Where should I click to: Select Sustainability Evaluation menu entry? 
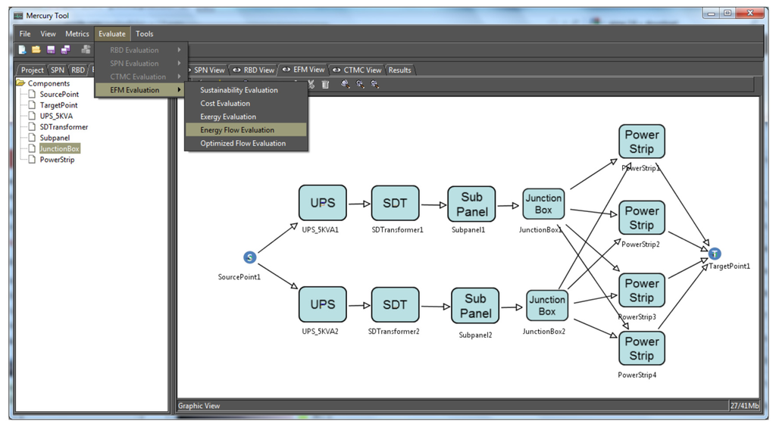click(x=239, y=90)
